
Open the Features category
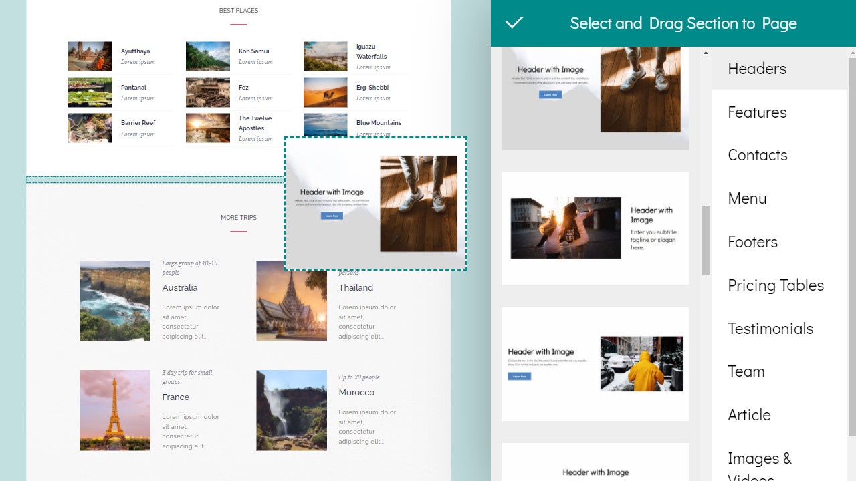(756, 112)
